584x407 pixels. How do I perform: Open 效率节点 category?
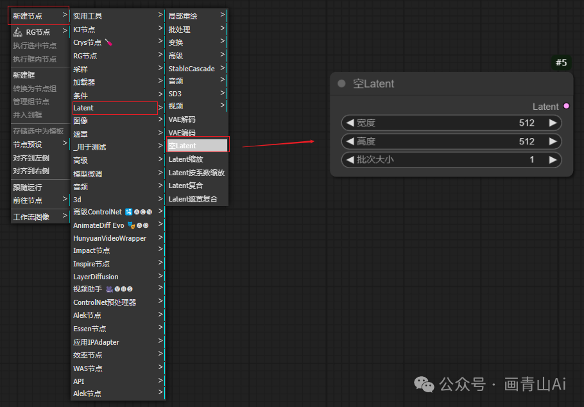pyautogui.click(x=117, y=355)
